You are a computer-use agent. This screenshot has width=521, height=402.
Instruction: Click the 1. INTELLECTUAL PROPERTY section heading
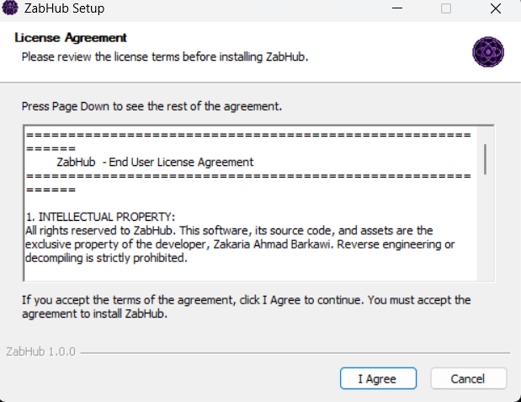coord(100,217)
